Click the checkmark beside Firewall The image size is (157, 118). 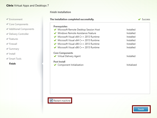(x=7, y=44)
